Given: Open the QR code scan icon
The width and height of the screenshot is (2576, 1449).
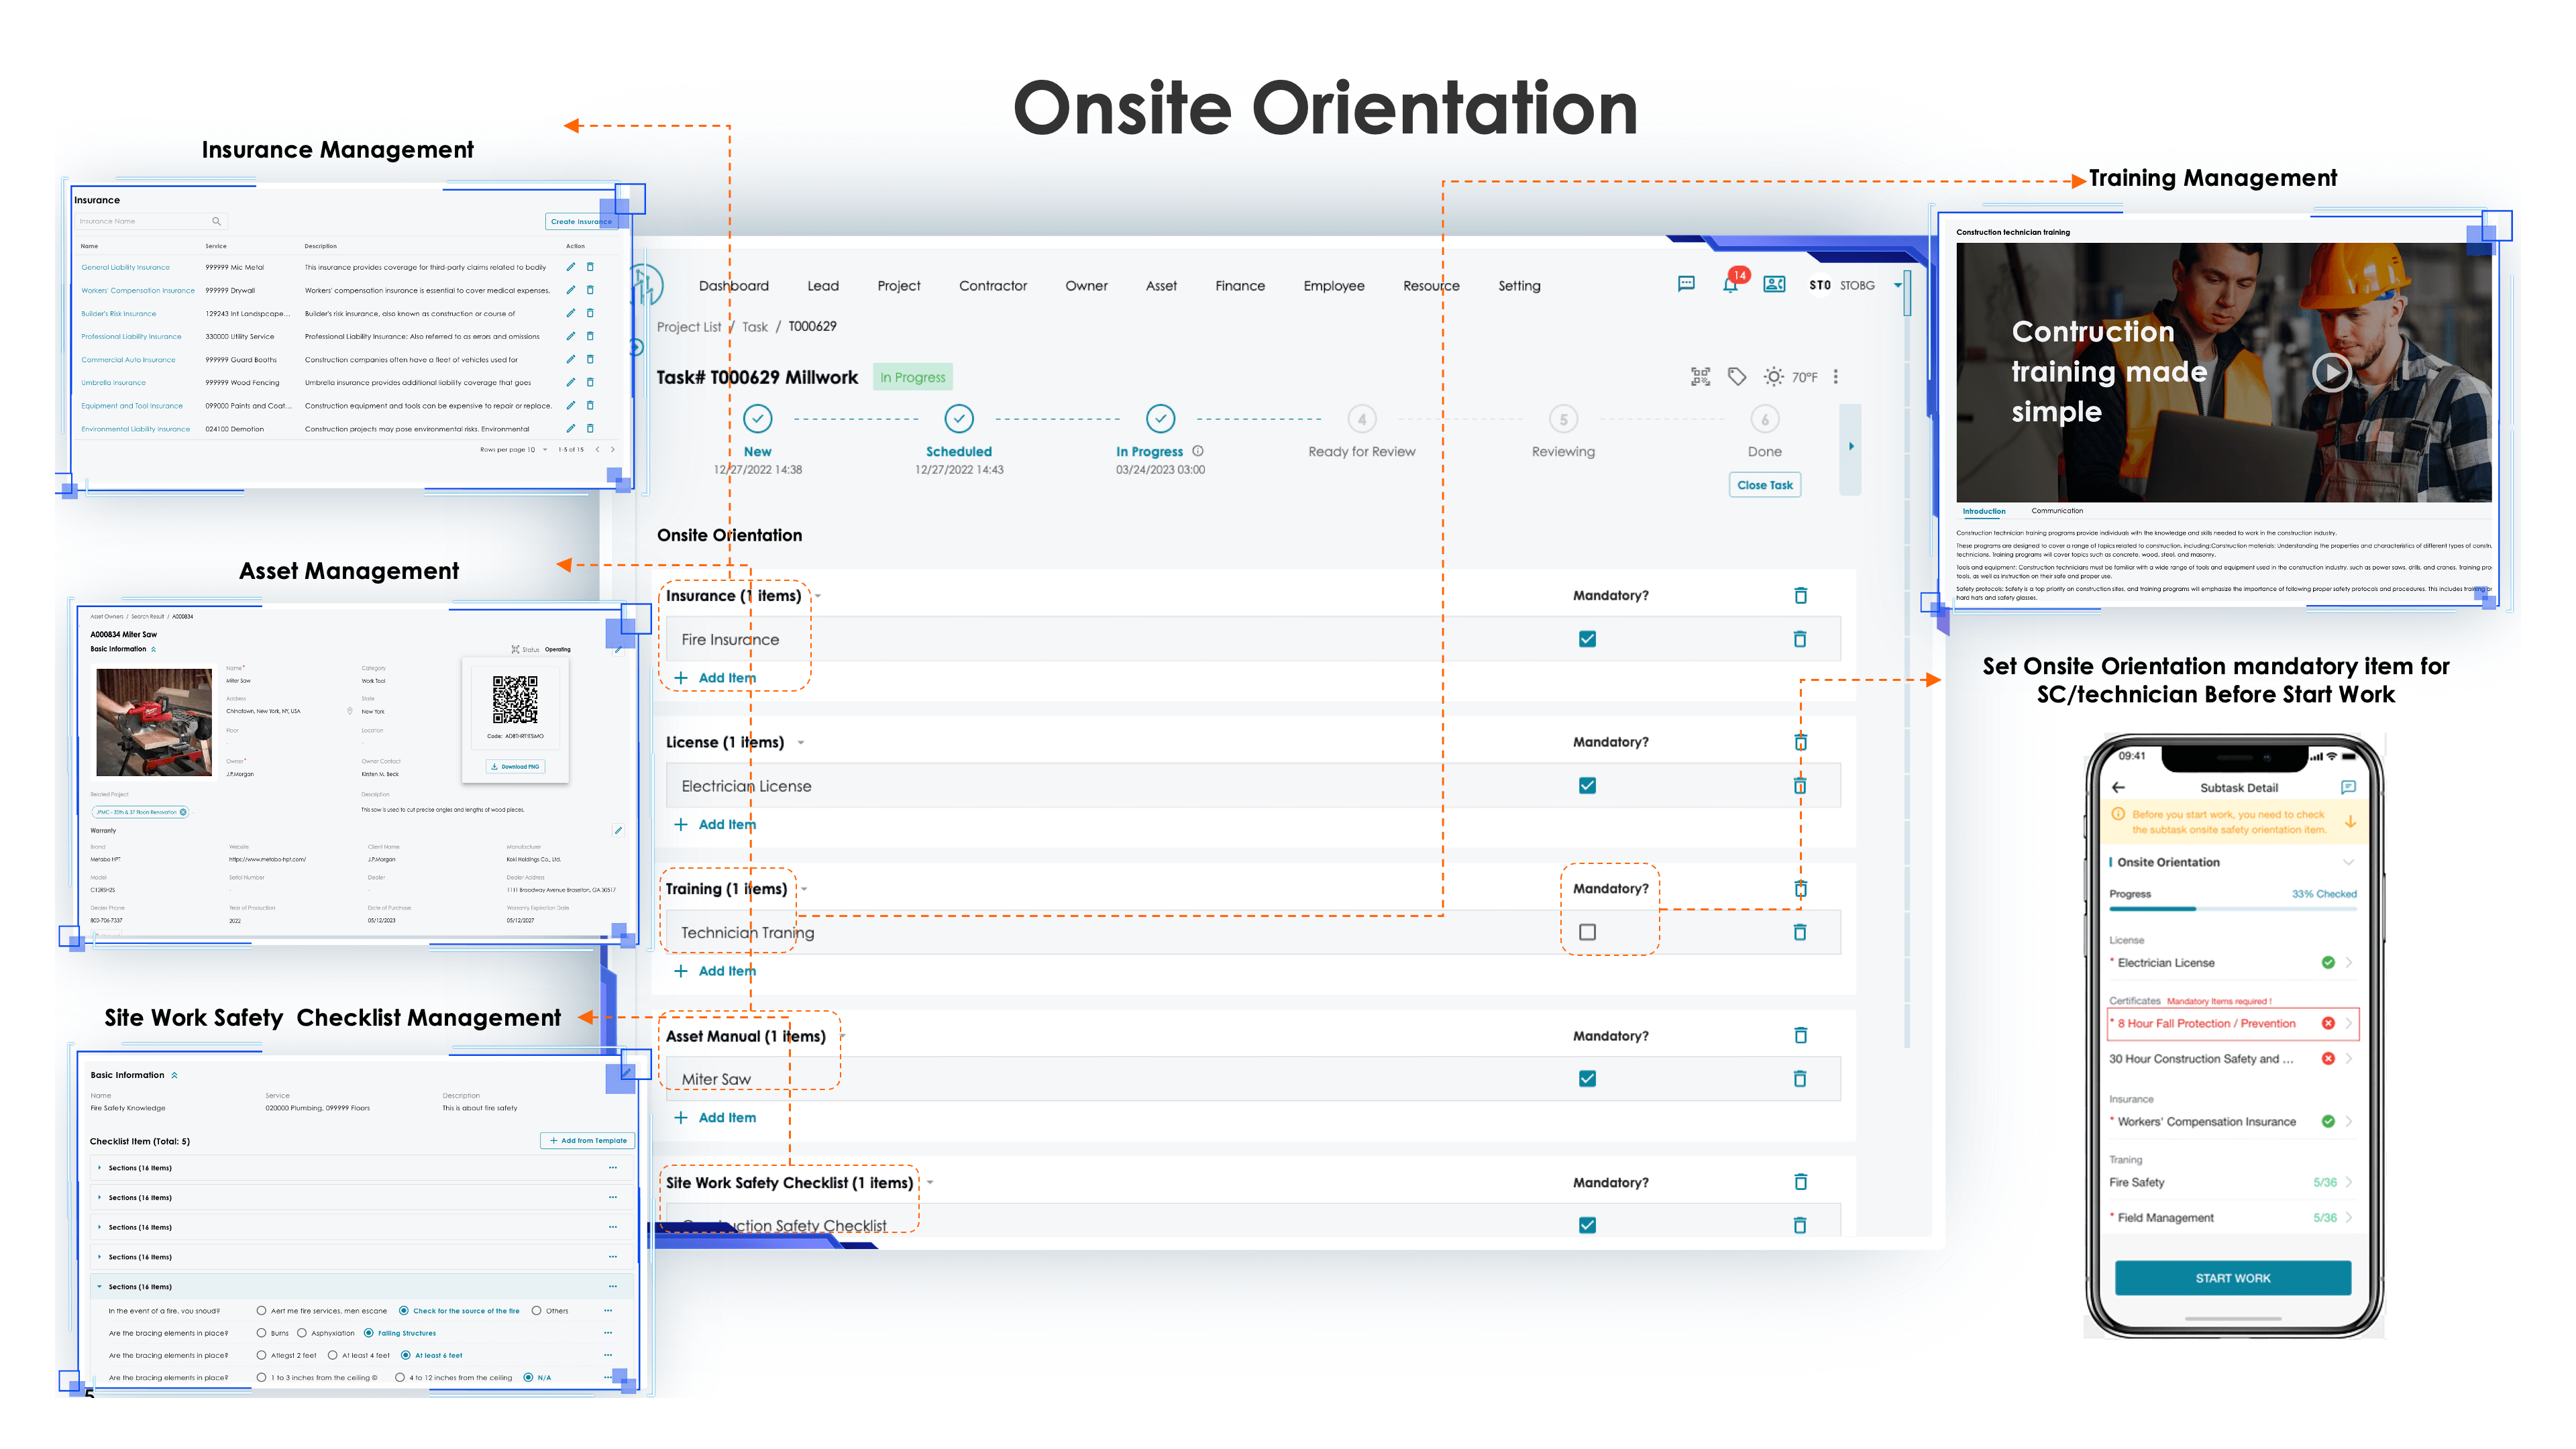Looking at the screenshot, I should click(x=1700, y=377).
